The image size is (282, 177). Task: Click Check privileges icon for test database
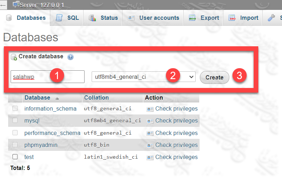click(x=150, y=157)
